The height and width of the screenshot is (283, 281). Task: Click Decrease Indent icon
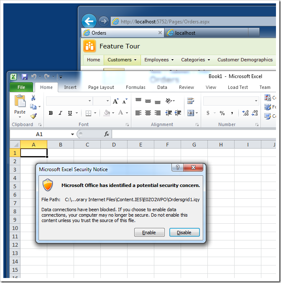point(169,113)
